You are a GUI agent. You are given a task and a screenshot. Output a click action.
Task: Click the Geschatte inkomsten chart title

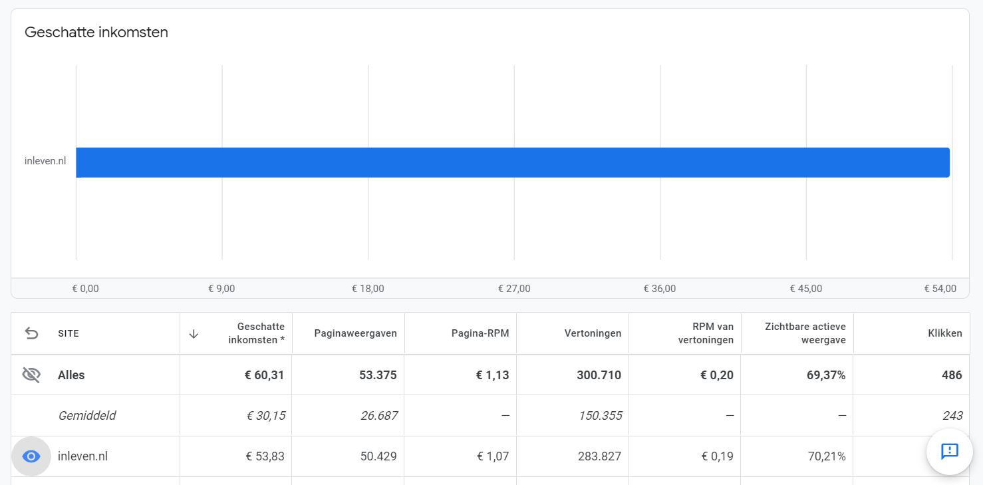pyautogui.click(x=96, y=32)
